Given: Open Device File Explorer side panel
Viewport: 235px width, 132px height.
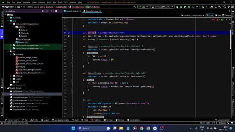Looking at the screenshot, I should [233, 108].
